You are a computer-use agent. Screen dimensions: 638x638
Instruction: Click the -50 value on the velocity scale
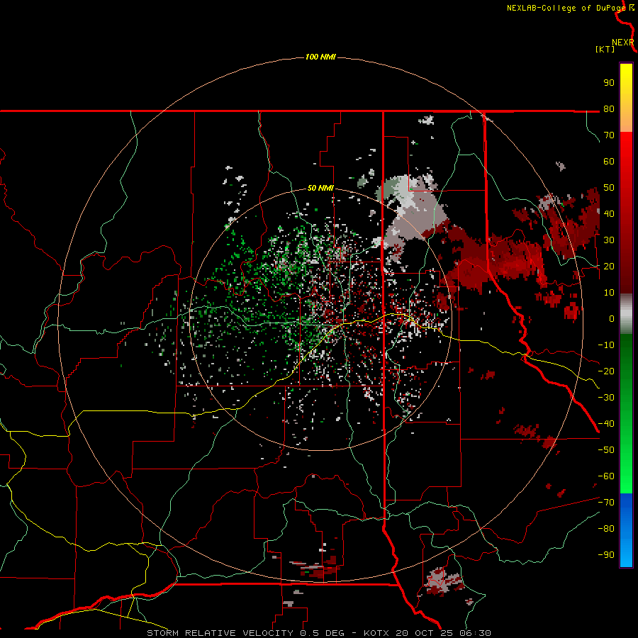click(606, 450)
